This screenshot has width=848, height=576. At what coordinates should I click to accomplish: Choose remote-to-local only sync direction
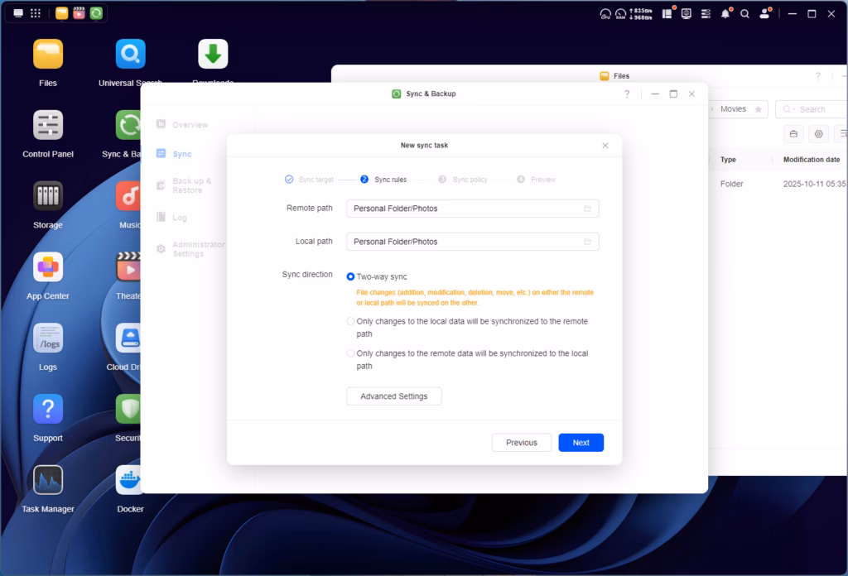tap(351, 353)
